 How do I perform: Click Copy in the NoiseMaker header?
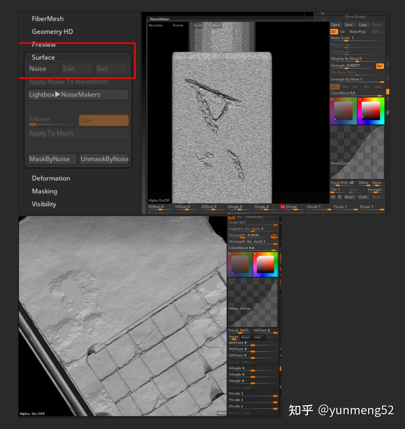[363, 25]
